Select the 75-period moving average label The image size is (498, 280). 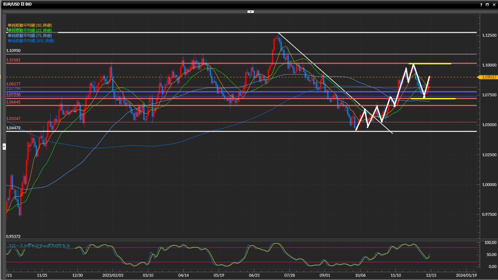pyautogui.click(x=30, y=36)
